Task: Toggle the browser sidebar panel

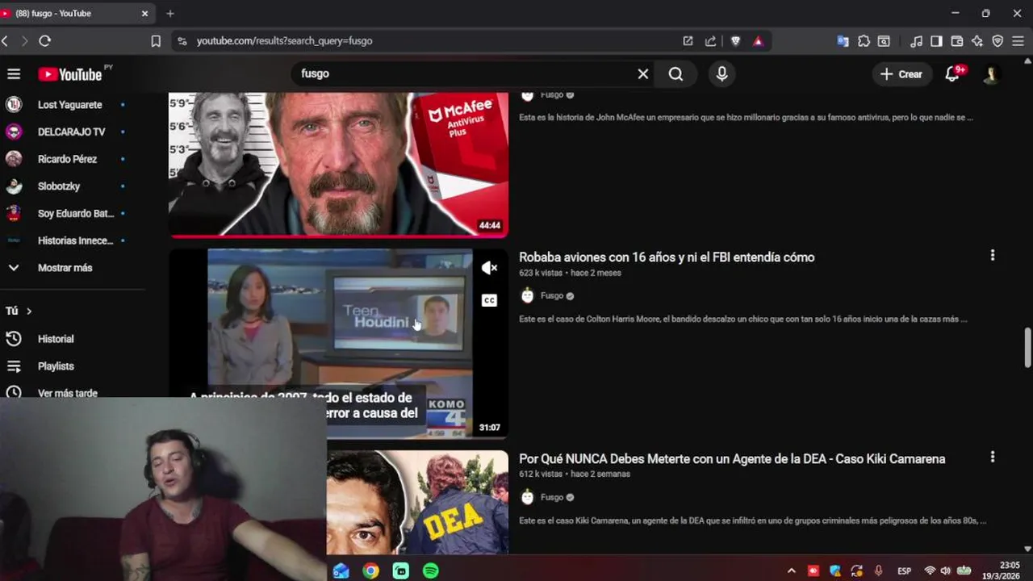Action: tap(936, 40)
